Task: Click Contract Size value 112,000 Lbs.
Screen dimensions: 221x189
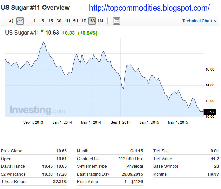Action: (131, 159)
